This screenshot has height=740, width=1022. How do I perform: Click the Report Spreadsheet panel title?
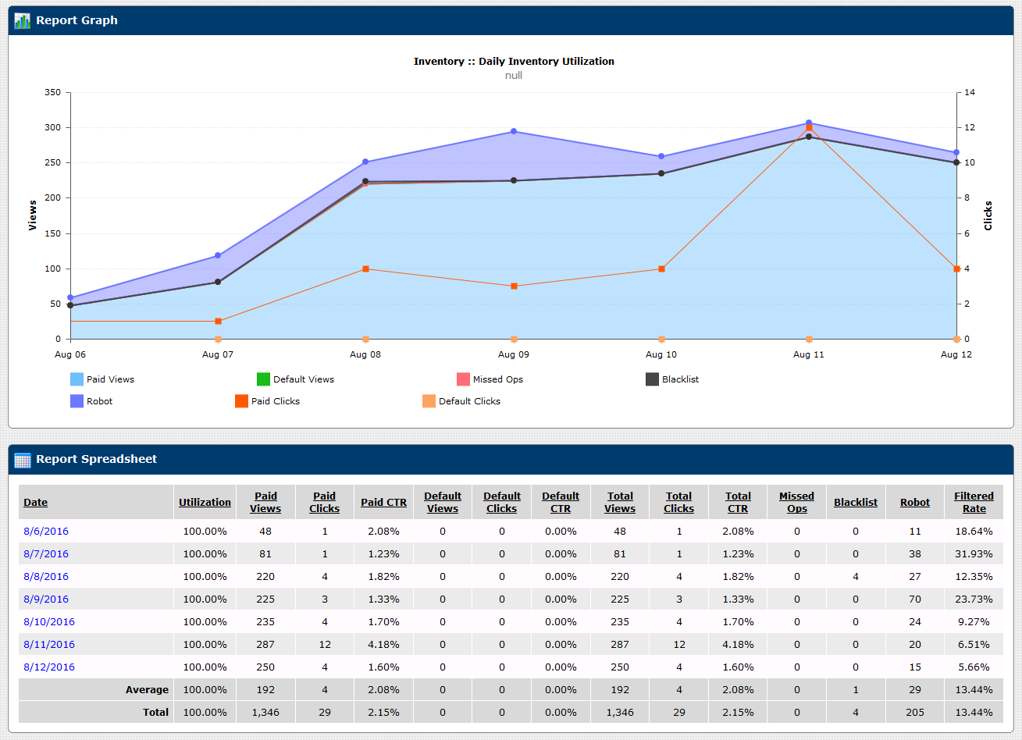pos(96,459)
